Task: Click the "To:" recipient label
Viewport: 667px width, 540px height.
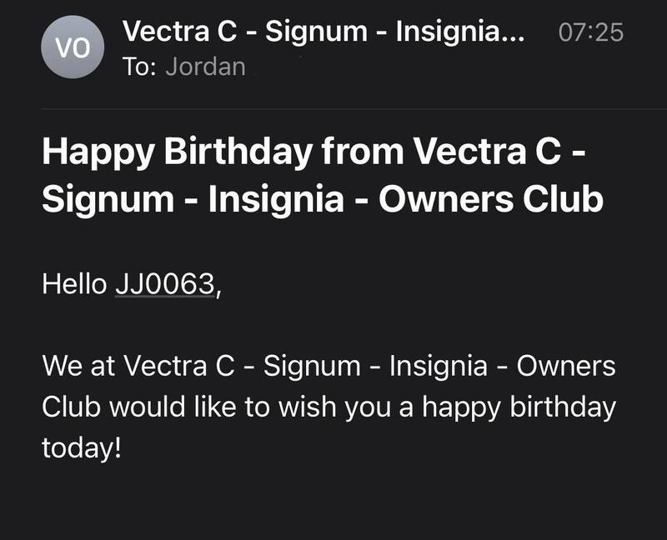Action: [x=140, y=67]
